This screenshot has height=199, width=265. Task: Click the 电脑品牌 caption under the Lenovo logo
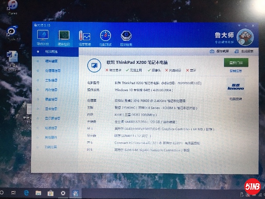[236, 99]
